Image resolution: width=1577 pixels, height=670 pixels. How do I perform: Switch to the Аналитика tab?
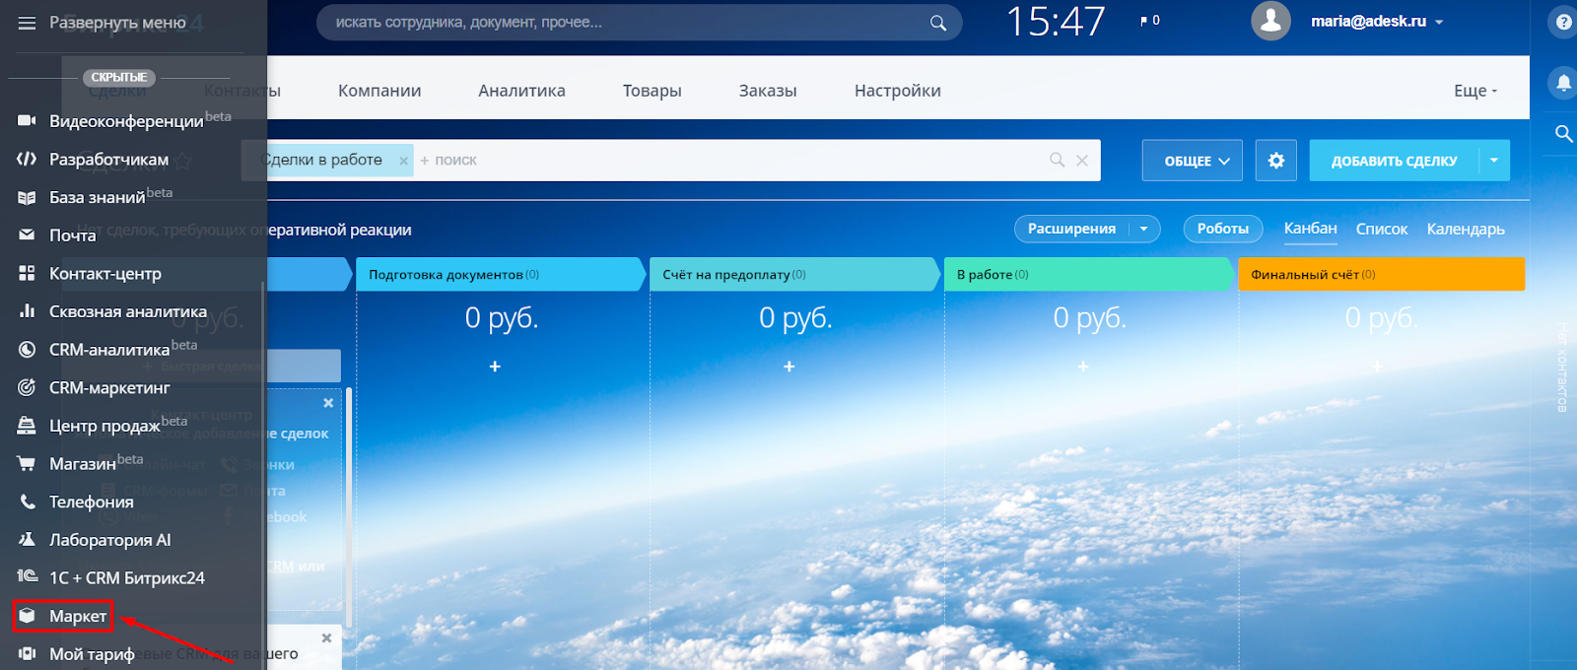coord(522,91)
